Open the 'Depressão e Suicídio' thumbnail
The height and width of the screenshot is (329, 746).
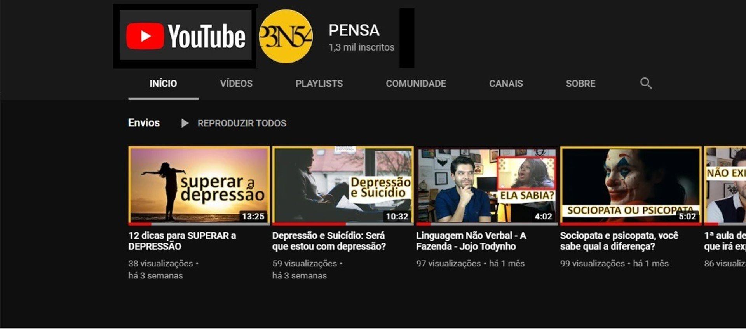click(343, 185)
